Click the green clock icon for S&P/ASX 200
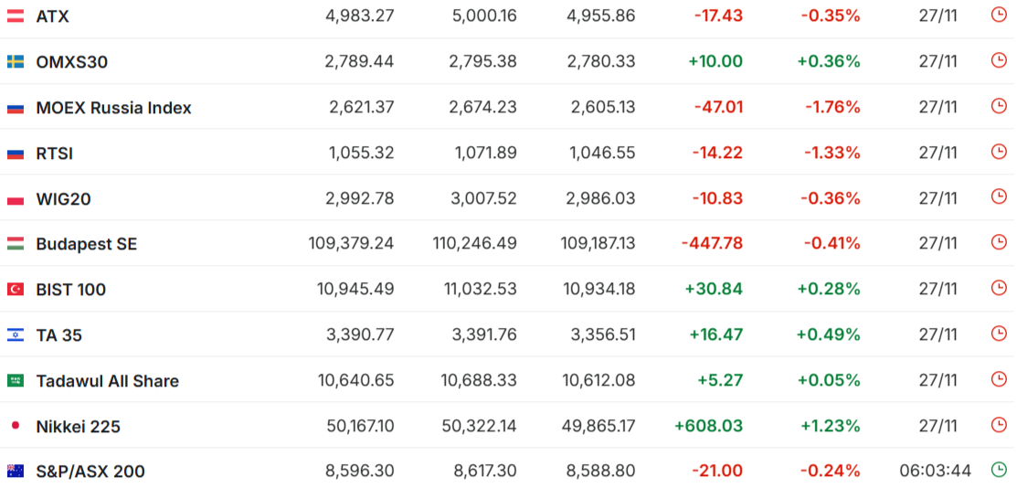1017x488 pixels. [998, 471]
